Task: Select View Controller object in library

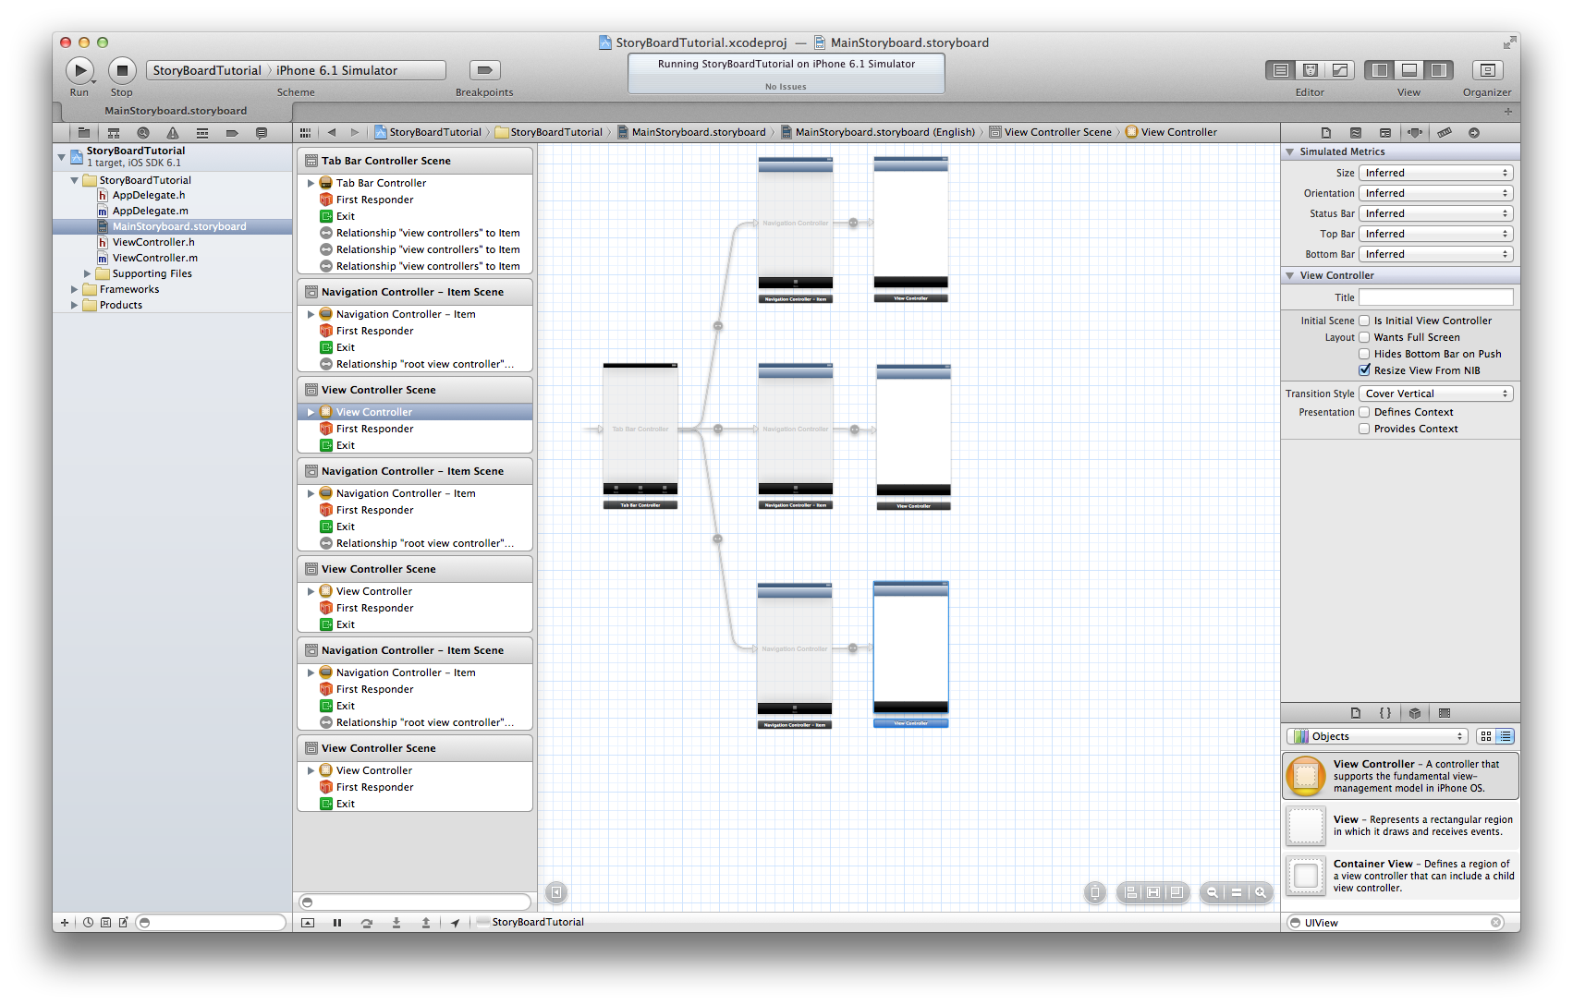Action: point(1399,776)
